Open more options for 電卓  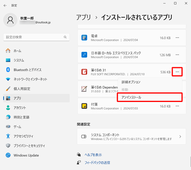(177, 38)
